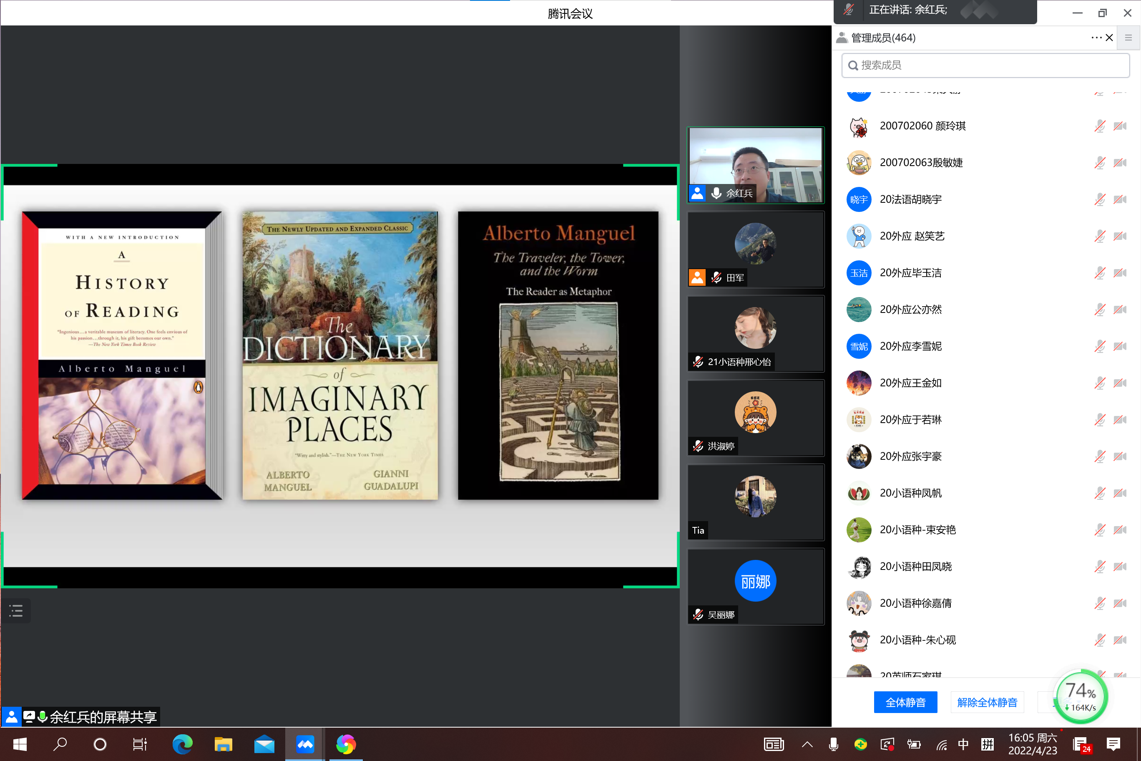Select 余红兵 video thumbnail
This screenshot has width=1141, height=761.
point(755,165)
